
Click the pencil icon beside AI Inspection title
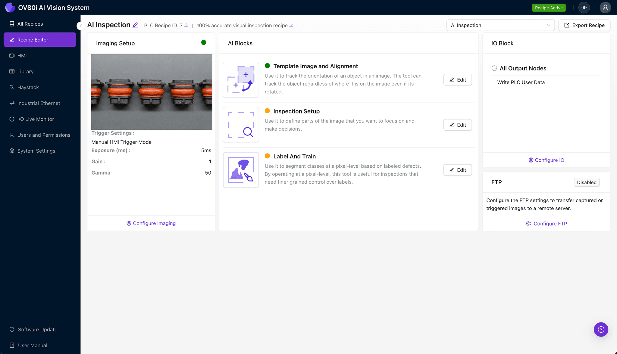(135, 25)
